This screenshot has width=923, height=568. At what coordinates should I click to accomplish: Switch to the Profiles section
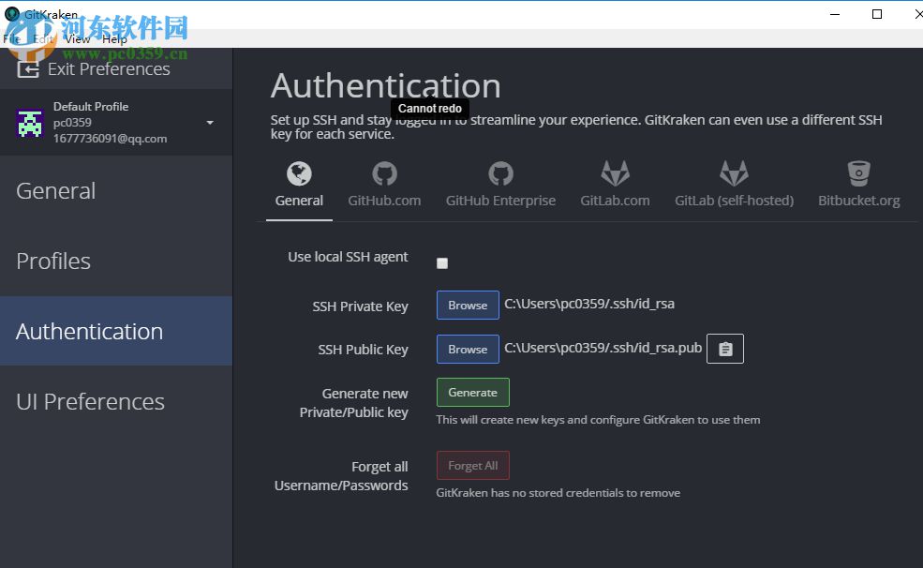pyautogui.click(x=52, y=261)
